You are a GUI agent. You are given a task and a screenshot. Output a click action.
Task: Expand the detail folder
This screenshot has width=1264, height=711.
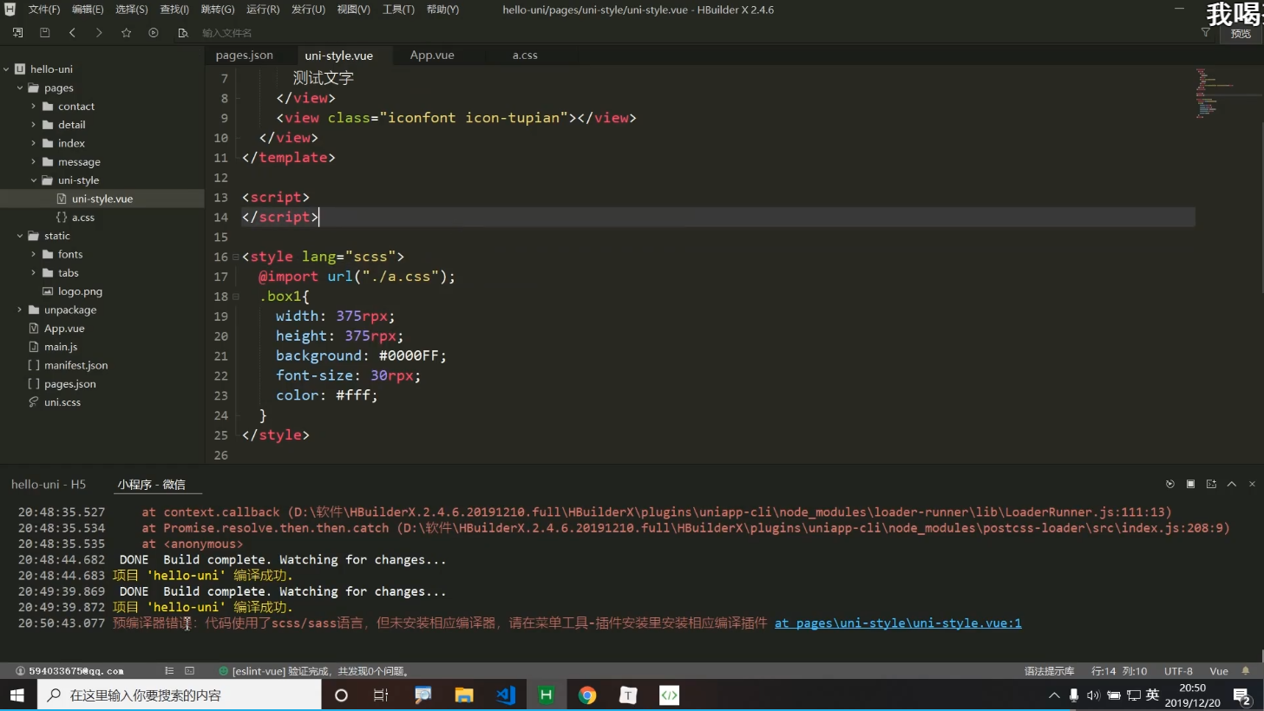pos(34,125)
